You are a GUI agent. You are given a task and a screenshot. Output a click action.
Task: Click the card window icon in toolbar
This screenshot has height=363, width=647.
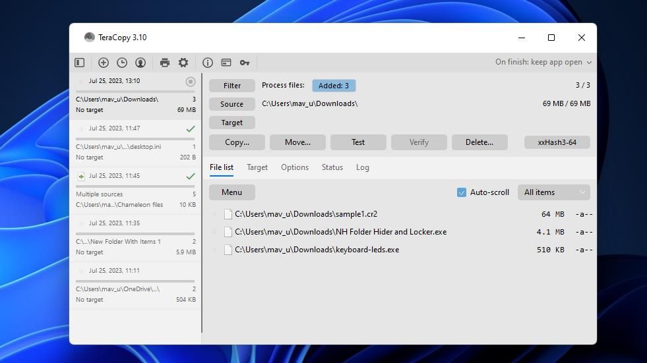(226, 62)
